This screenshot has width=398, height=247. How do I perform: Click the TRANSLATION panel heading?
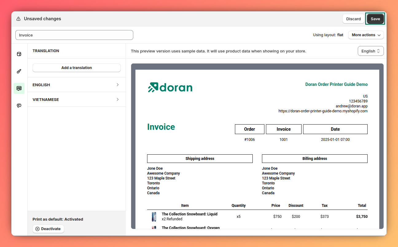46,51
